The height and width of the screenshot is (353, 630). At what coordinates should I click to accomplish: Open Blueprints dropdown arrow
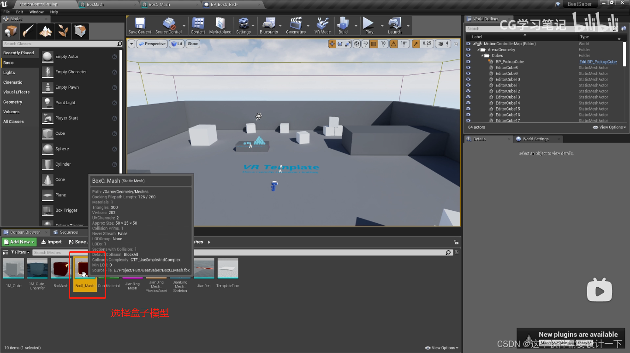281,26
